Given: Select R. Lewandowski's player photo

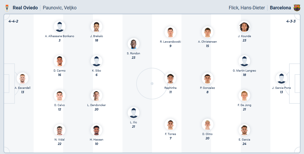Looking at the screenshot, I should pos(170,32).
